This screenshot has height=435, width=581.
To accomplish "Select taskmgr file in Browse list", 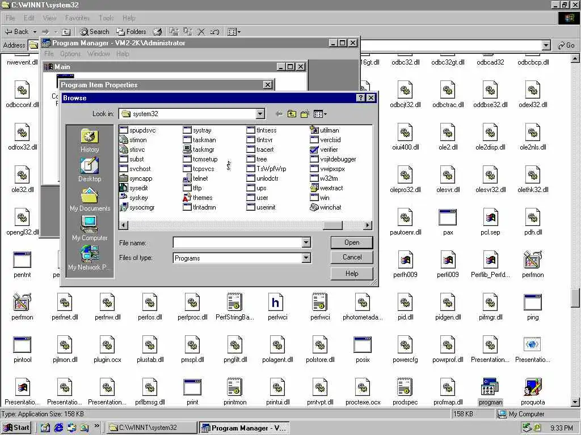I will point(199,150).
